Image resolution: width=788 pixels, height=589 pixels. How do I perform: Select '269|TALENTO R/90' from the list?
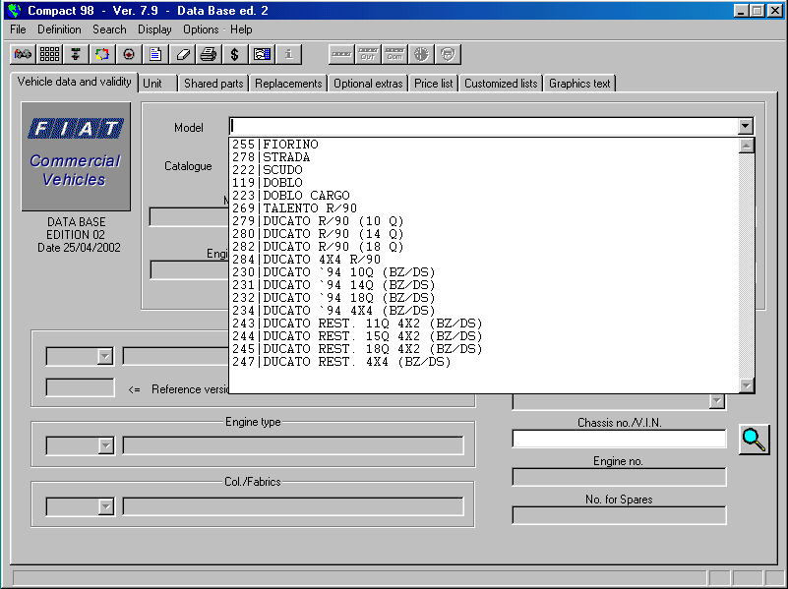click(x=484, y=208)
